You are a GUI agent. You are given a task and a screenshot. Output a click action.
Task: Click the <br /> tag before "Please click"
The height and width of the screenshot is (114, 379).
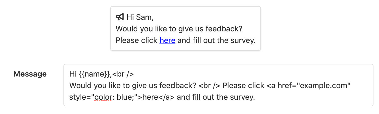[x=209, y=86]
